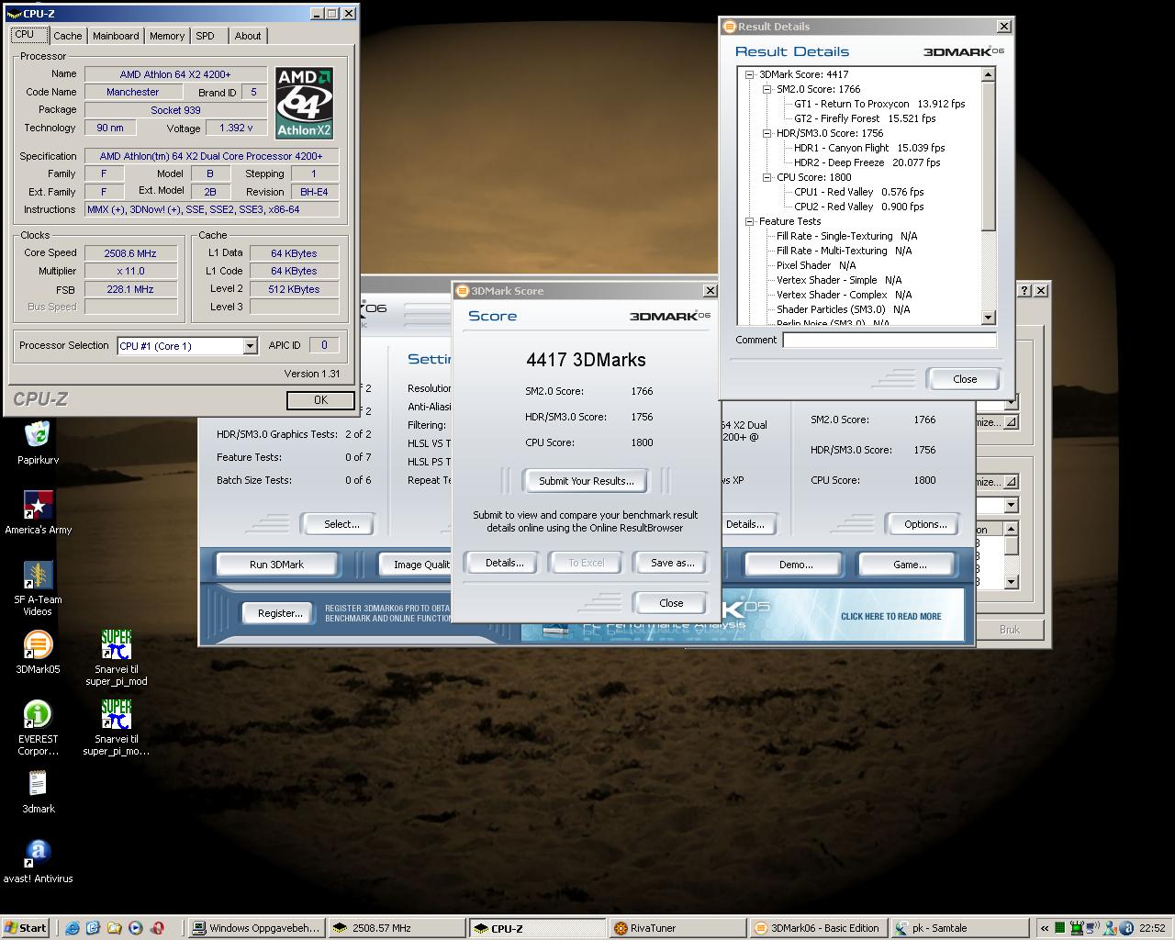Open the Processor Selection dropdown in CPU-Z

pos(250,346)
